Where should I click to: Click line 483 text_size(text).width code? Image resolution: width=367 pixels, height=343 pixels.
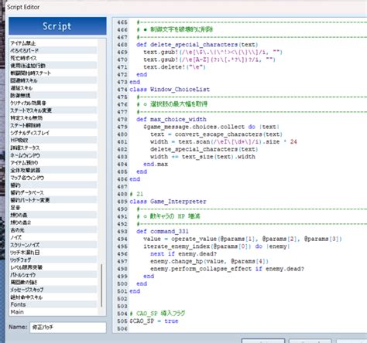click(x=203, y=157)
